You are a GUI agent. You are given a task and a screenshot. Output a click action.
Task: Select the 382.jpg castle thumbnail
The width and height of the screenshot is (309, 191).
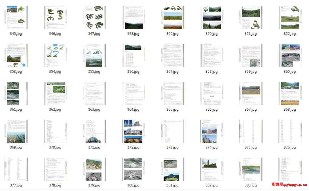click(211, 169)
